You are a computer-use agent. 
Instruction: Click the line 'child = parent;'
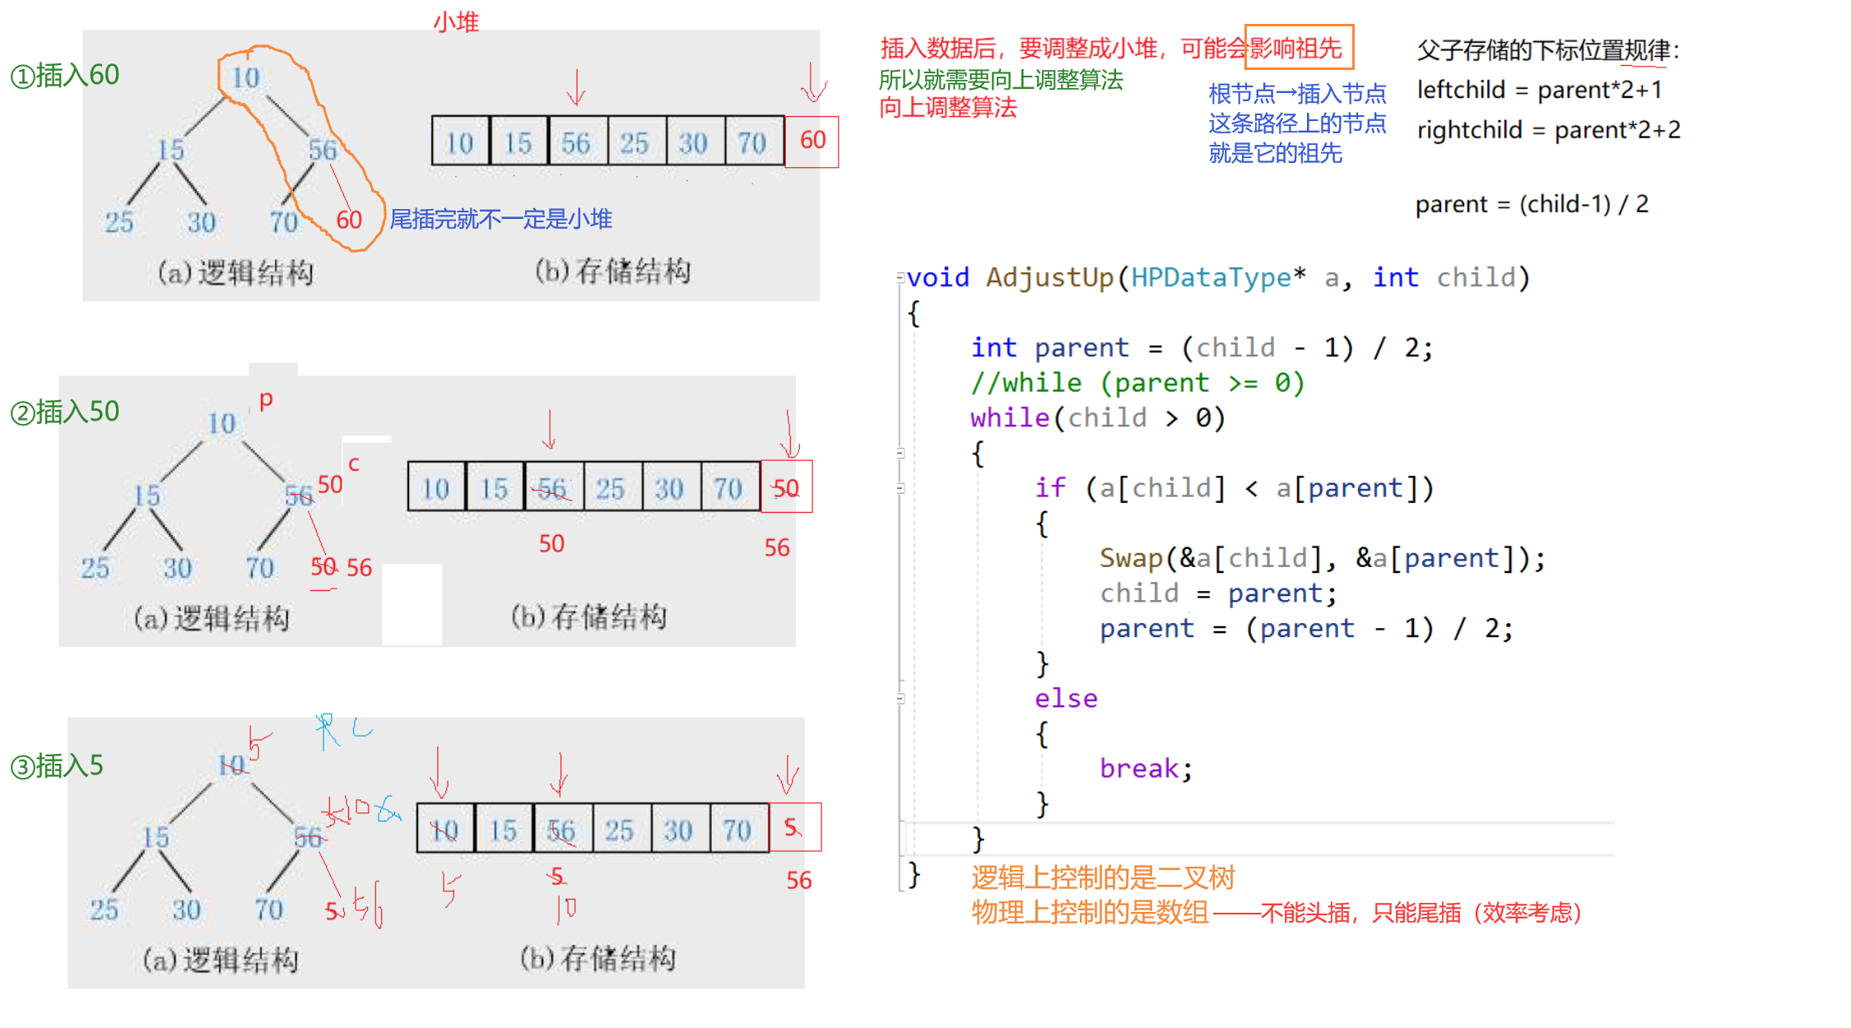point(1218,593)
